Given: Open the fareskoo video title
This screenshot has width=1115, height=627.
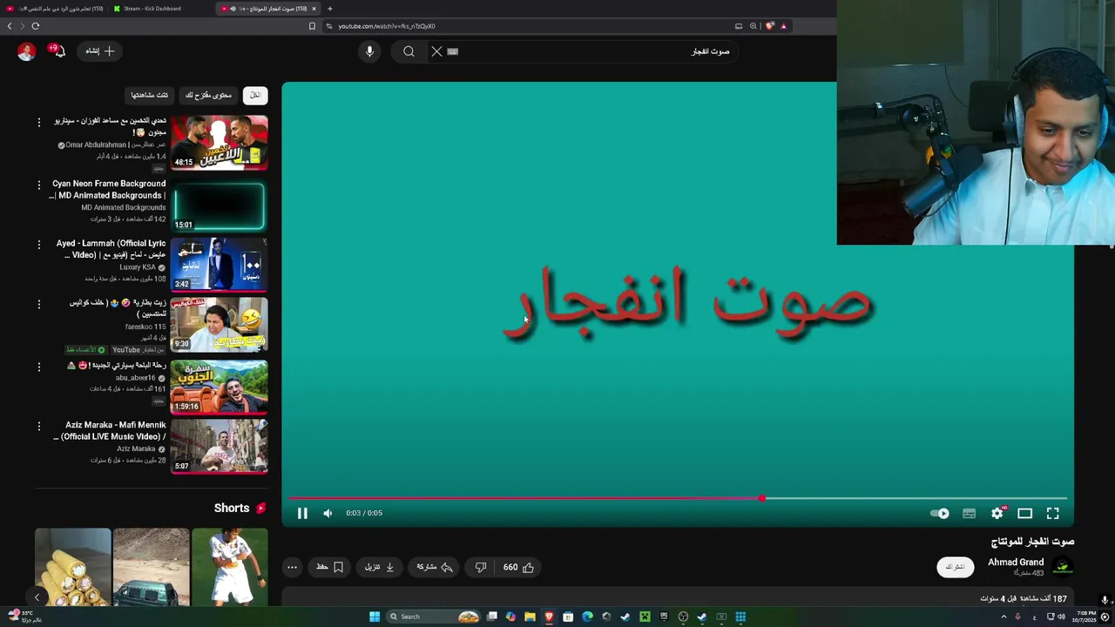Looking at the screenshot, I should [x=118, y=307].
